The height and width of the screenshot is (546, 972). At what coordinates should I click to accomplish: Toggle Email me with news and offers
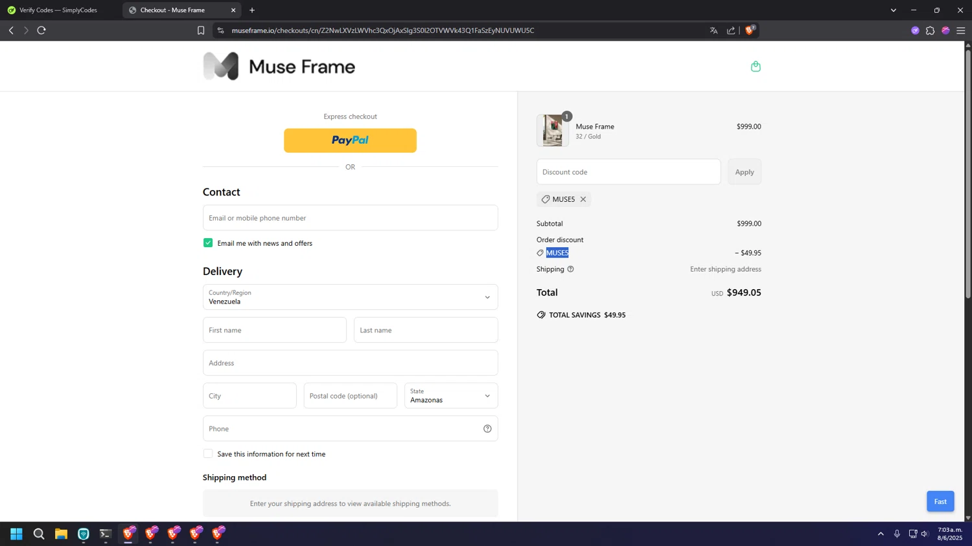208,243
